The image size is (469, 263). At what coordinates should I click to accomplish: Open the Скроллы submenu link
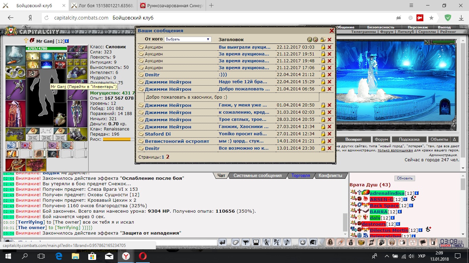tap(427, 32)
